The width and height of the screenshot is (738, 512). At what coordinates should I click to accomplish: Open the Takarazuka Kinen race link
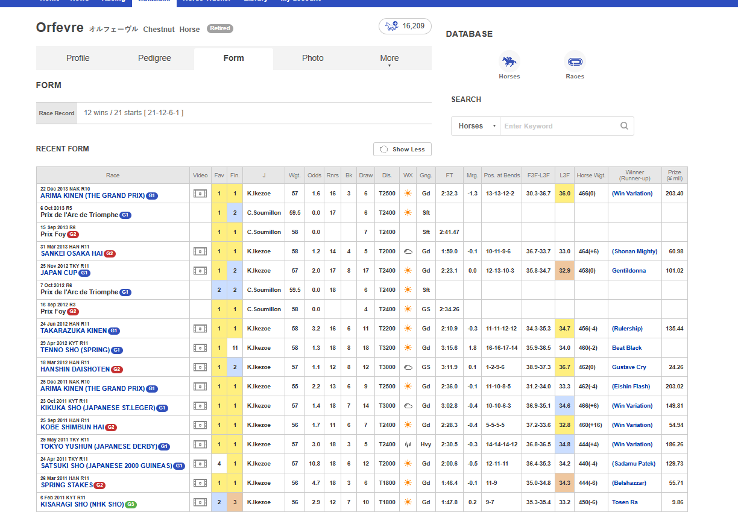pyautogui.click(x=74, y=331)
